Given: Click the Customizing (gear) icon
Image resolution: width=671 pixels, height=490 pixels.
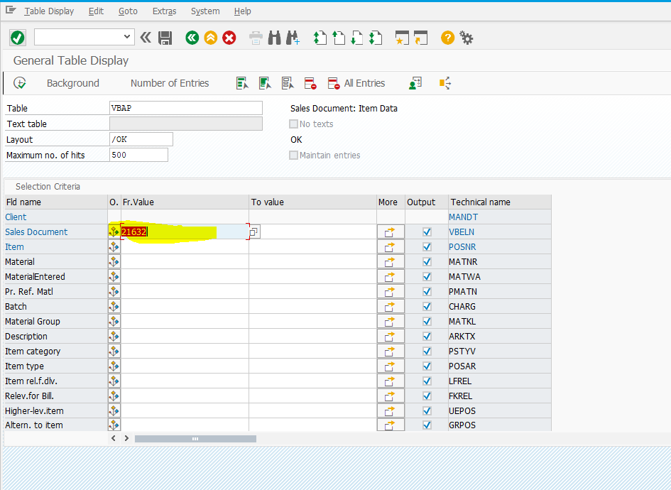Looking at the screenshot, I should click(x=467, y=37).
